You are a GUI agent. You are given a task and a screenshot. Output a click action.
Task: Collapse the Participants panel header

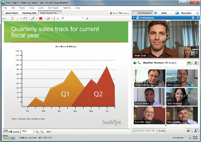(134, 18)
